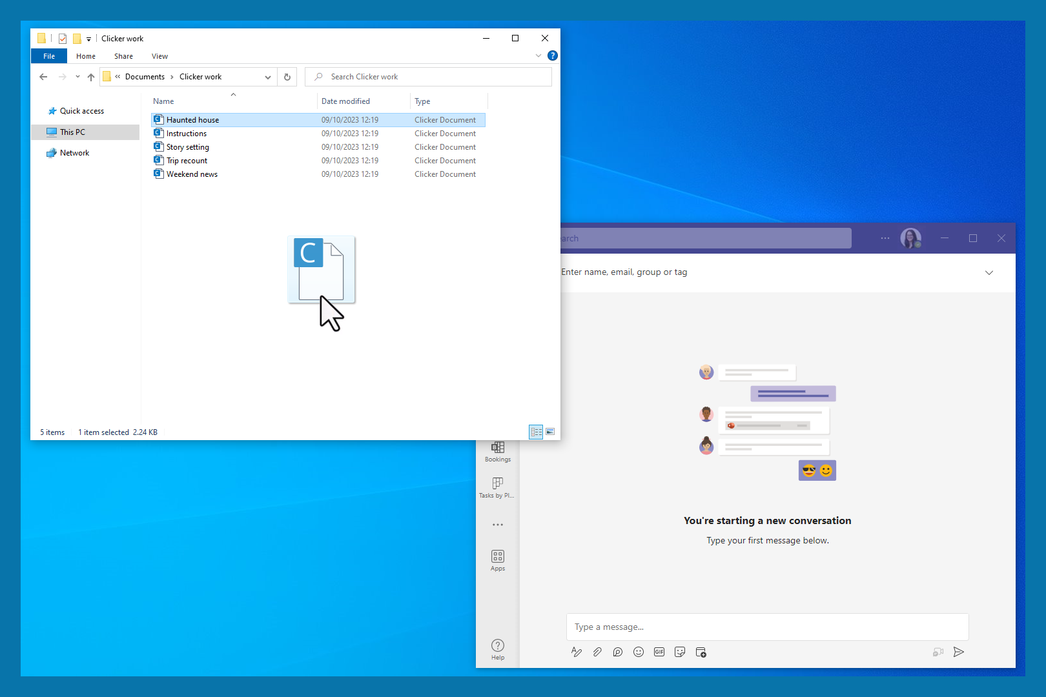This screenshot has width=1046, height=697.
Task: Insert a GIF into the message
Action: coord(659,652)
